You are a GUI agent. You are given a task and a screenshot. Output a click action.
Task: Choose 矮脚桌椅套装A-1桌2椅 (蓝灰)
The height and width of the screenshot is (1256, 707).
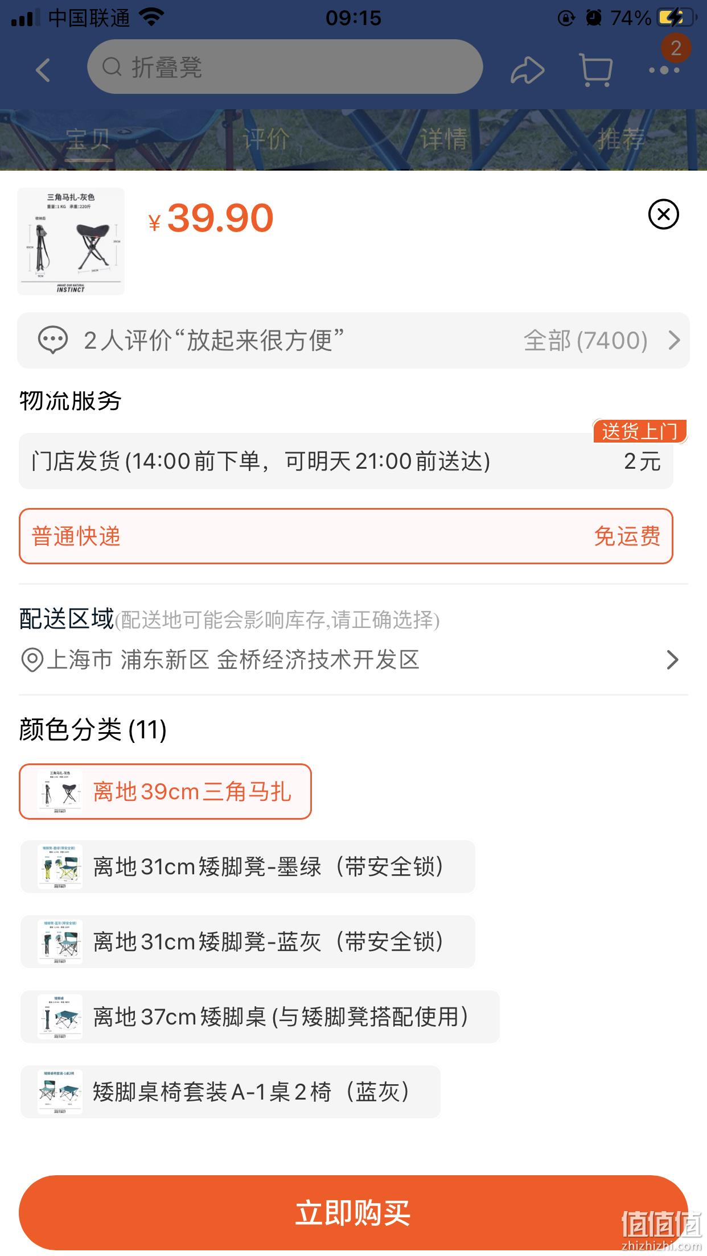click(x=230, y=1092)
